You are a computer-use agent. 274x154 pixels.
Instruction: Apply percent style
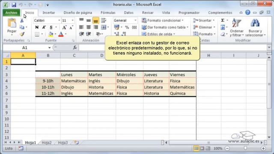click(x=127, y=27)
